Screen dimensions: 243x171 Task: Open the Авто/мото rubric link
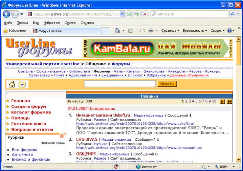click(22, 155)
